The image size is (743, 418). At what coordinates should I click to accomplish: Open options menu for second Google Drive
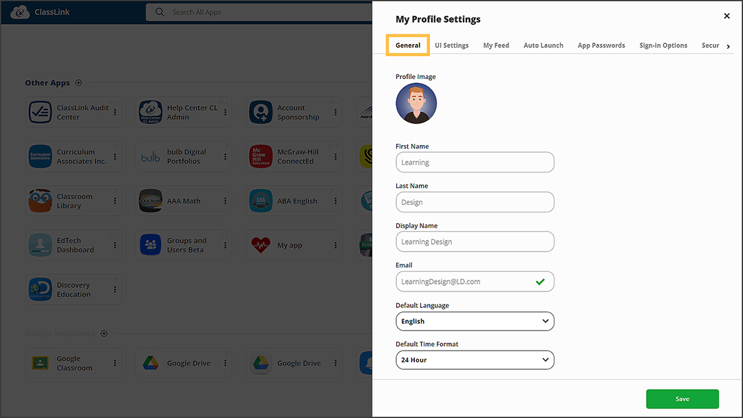coord(336,363)
